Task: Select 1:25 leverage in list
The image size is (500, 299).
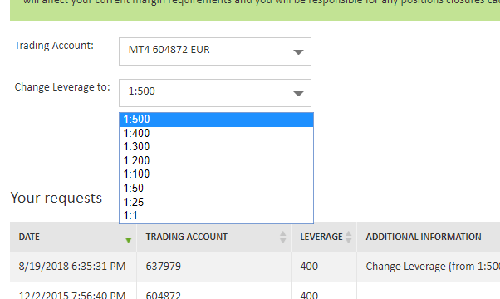Action: click(x=216, y=202)
